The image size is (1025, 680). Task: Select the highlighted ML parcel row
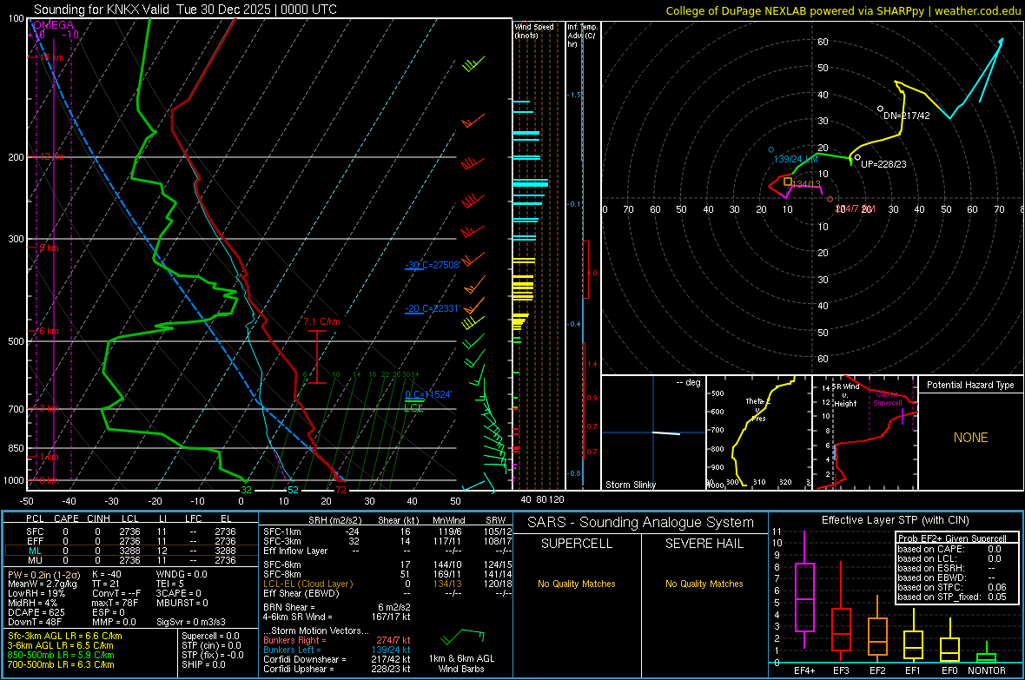(x=131, y=551)
